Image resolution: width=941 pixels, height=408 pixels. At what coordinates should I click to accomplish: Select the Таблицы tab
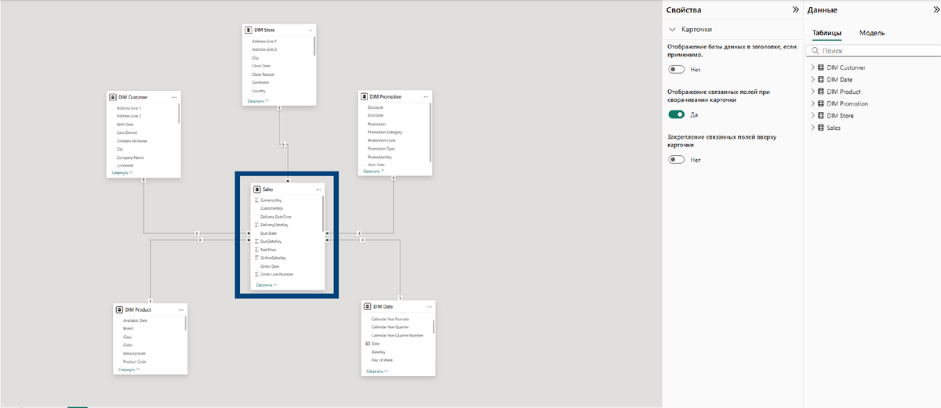tap(827, 33)
